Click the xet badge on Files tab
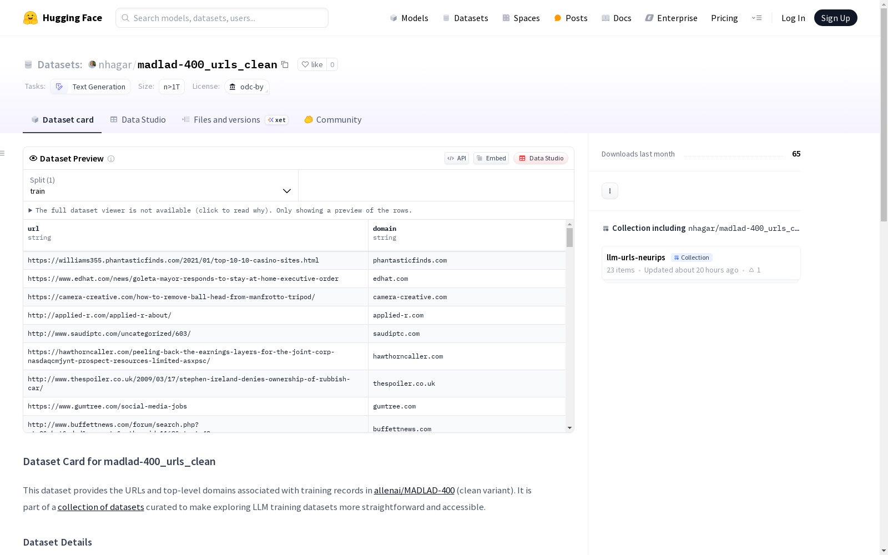 (277, 120)
